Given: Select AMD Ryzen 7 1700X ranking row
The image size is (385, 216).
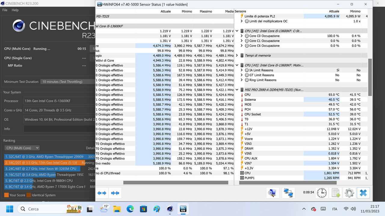Looking at the screenshot, I should pyautogui.click(x=50, y=187).
